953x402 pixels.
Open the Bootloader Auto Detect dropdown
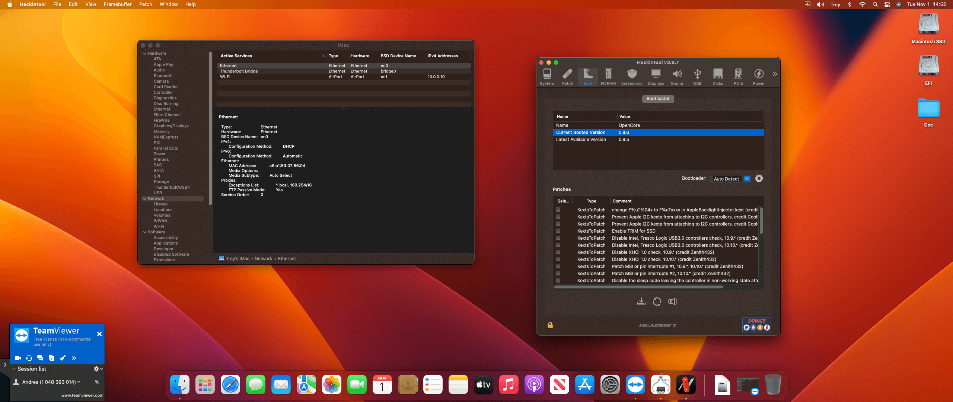(730, 179)
